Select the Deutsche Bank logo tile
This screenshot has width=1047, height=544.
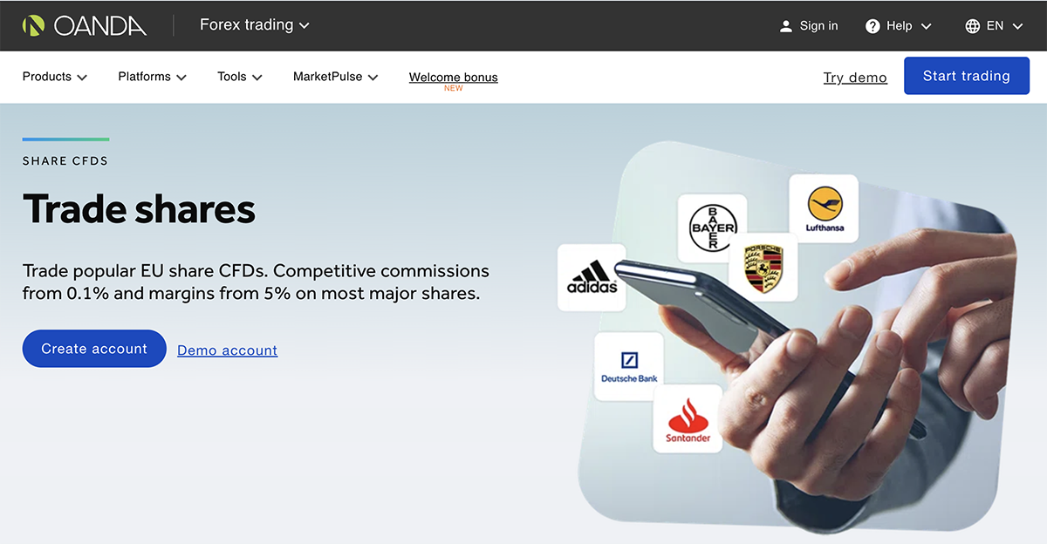tap(629, 366)
